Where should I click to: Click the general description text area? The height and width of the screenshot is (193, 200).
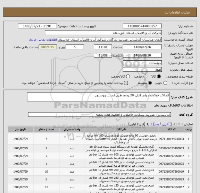98,97
